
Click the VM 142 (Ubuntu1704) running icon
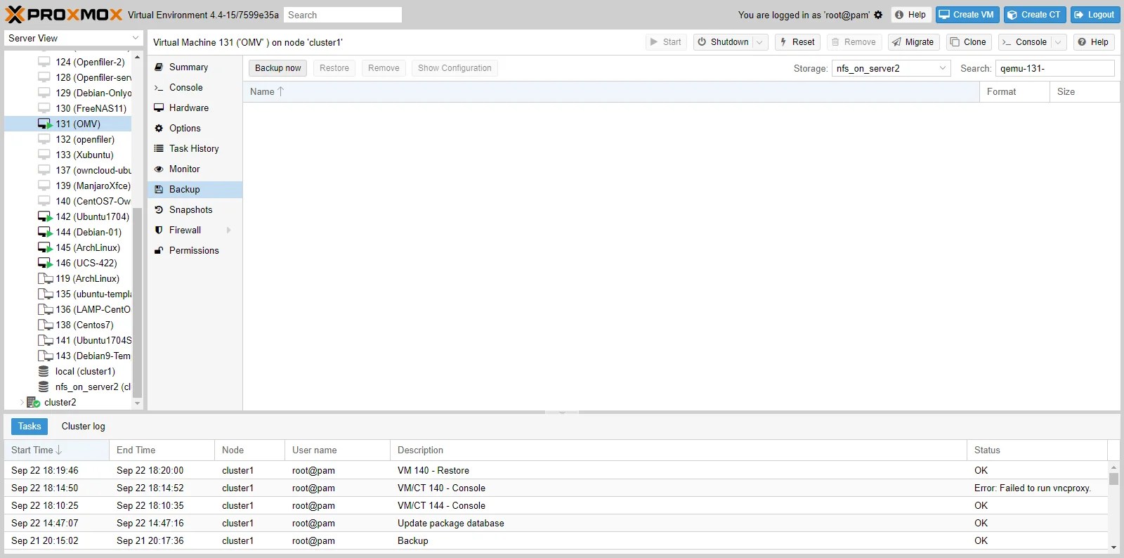(x=45, y=216)
